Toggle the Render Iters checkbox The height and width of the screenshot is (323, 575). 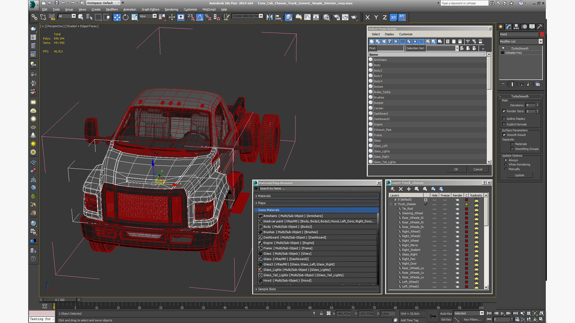tap(504, 111)
